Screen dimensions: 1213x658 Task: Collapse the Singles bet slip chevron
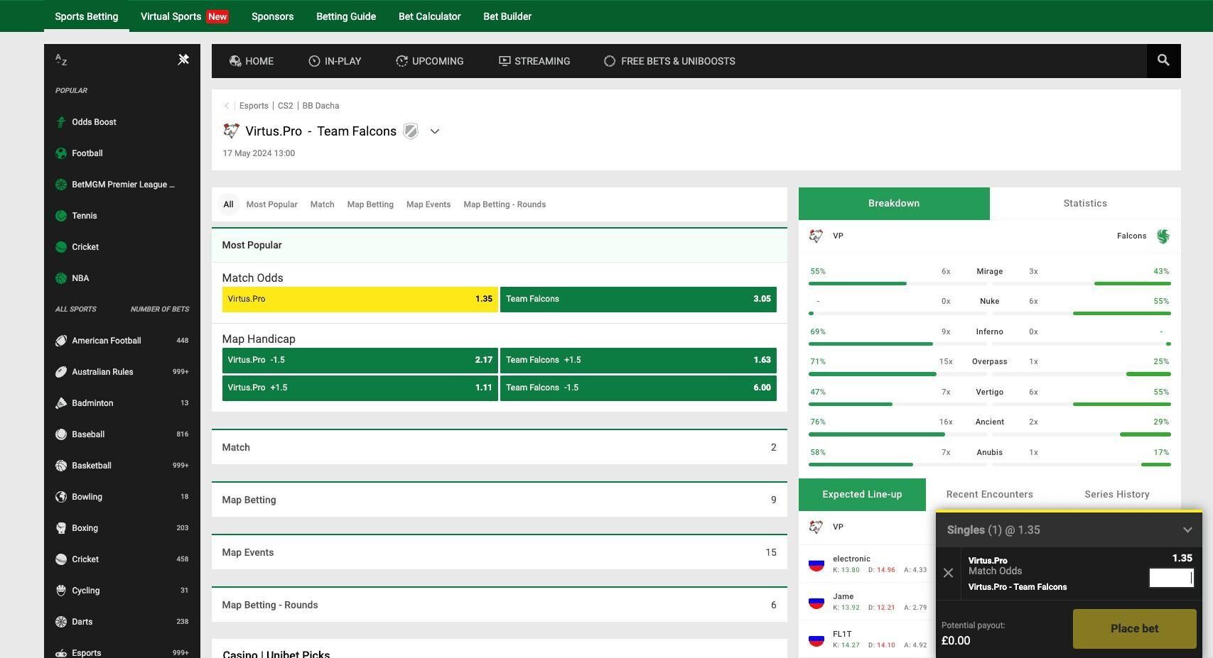(x=1187, y=530)
